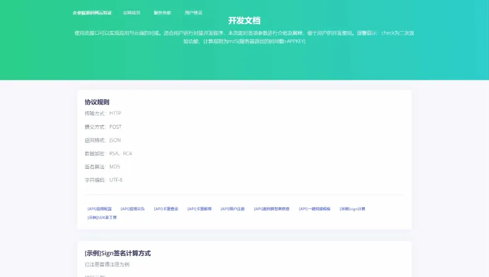Open the 服务条款 nav link
Screen dimensions: 489x277
162,13
